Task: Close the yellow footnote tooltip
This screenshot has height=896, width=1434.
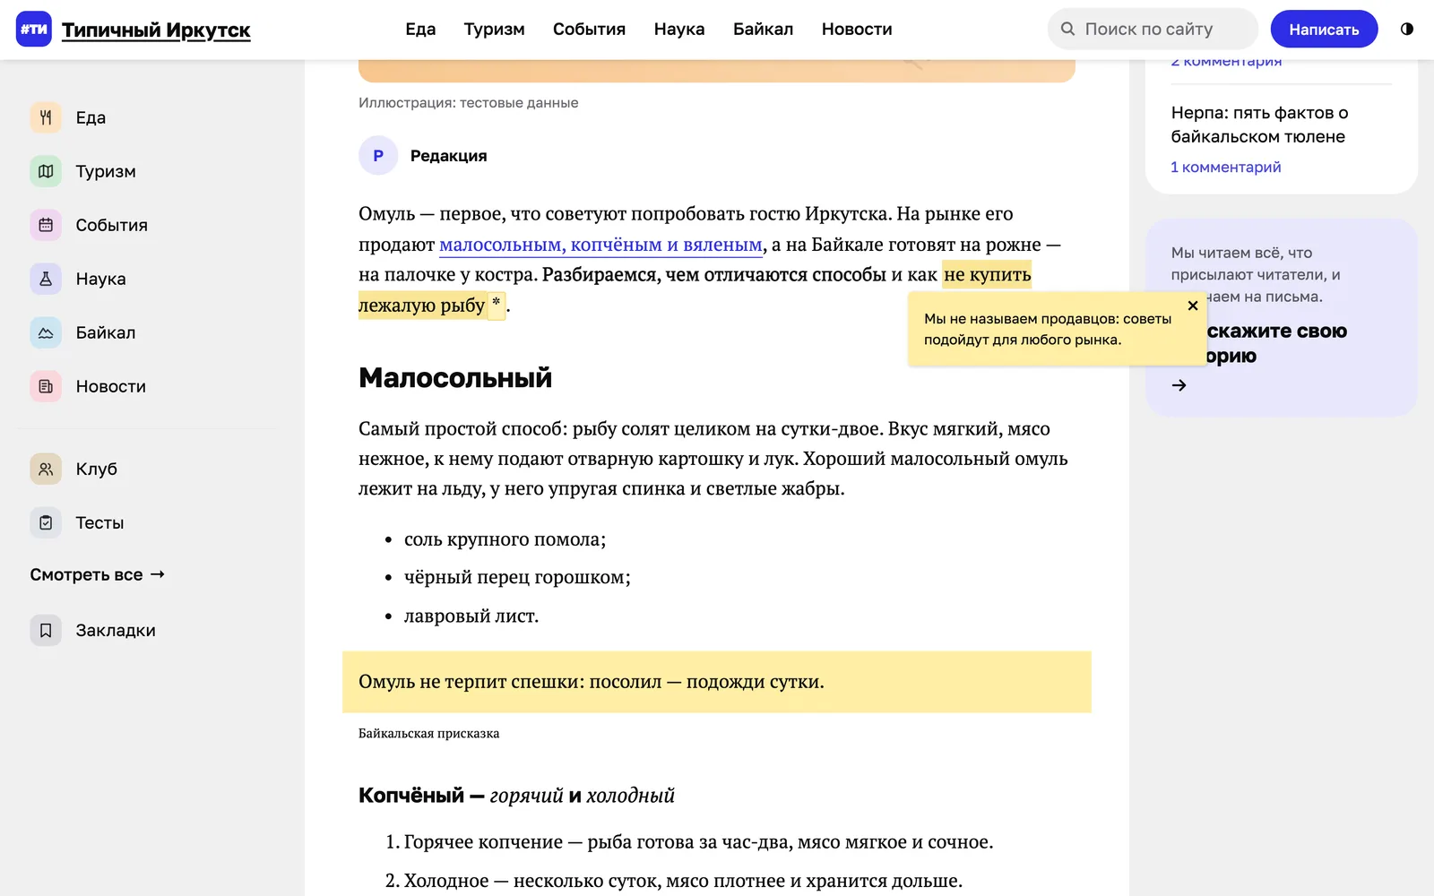Action: [1193, 306]
